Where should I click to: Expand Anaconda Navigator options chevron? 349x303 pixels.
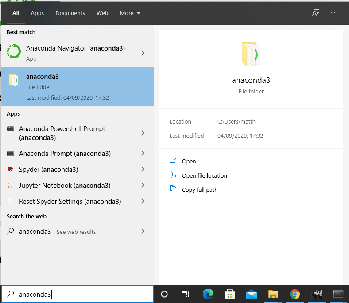143,53
